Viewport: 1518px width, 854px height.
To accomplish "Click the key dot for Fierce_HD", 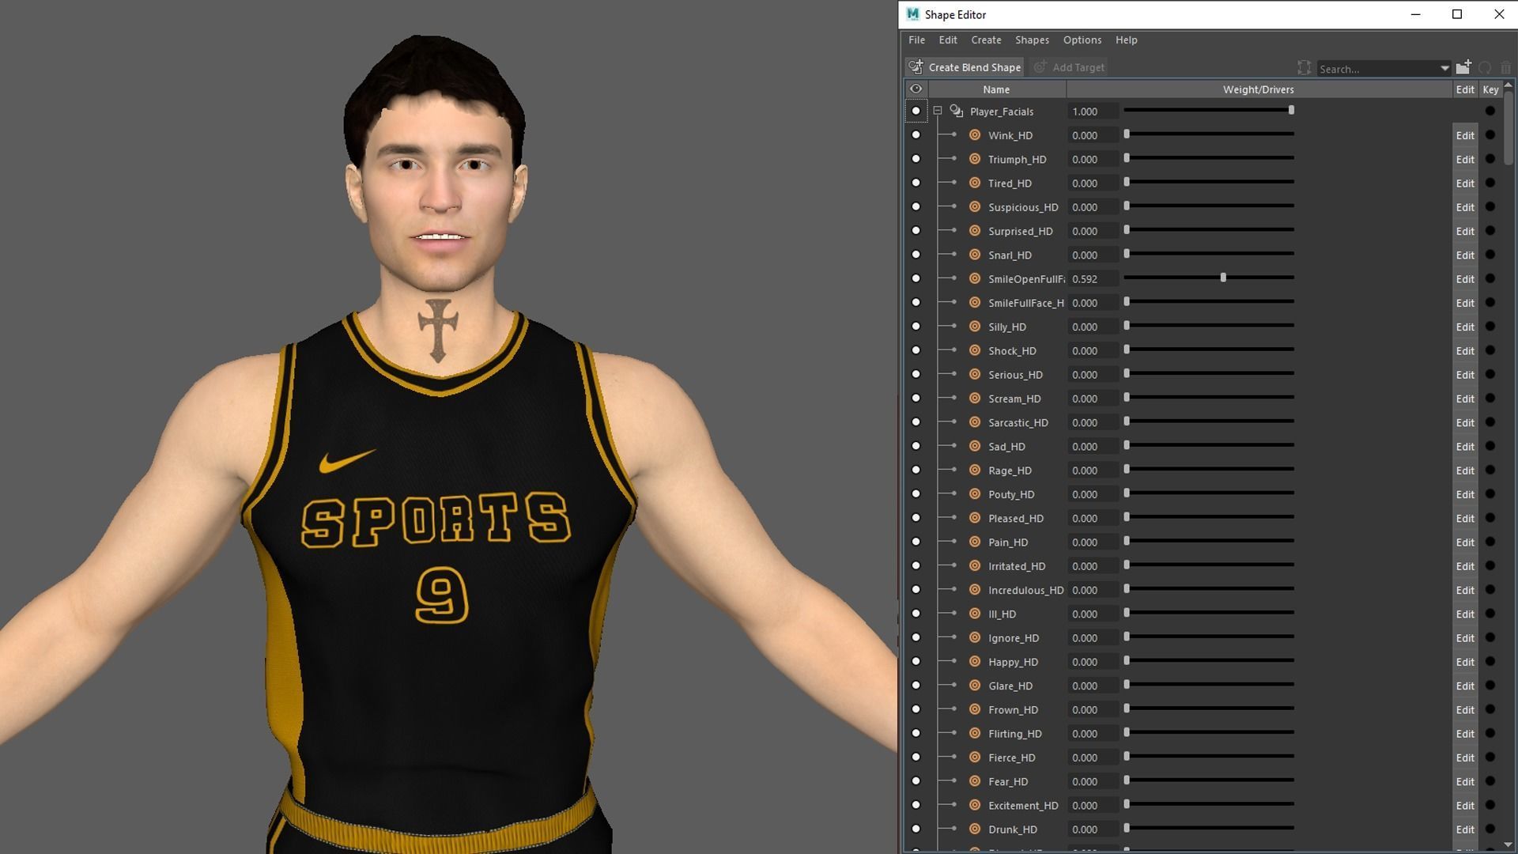I will coord(1490,757).
